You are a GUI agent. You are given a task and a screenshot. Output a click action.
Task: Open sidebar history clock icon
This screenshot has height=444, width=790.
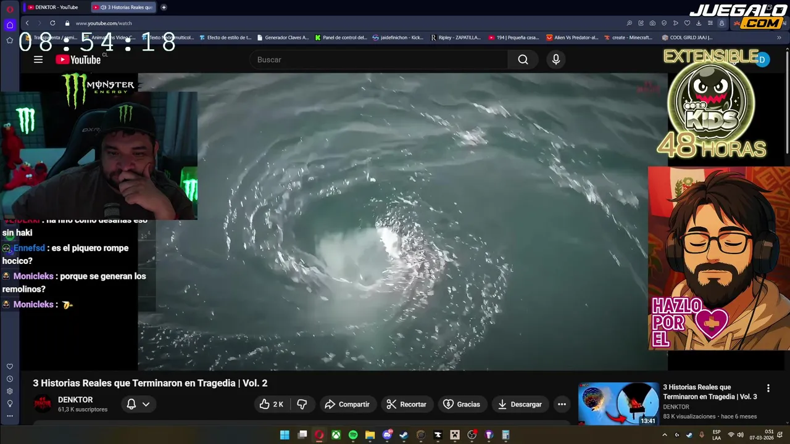point(10,379)
